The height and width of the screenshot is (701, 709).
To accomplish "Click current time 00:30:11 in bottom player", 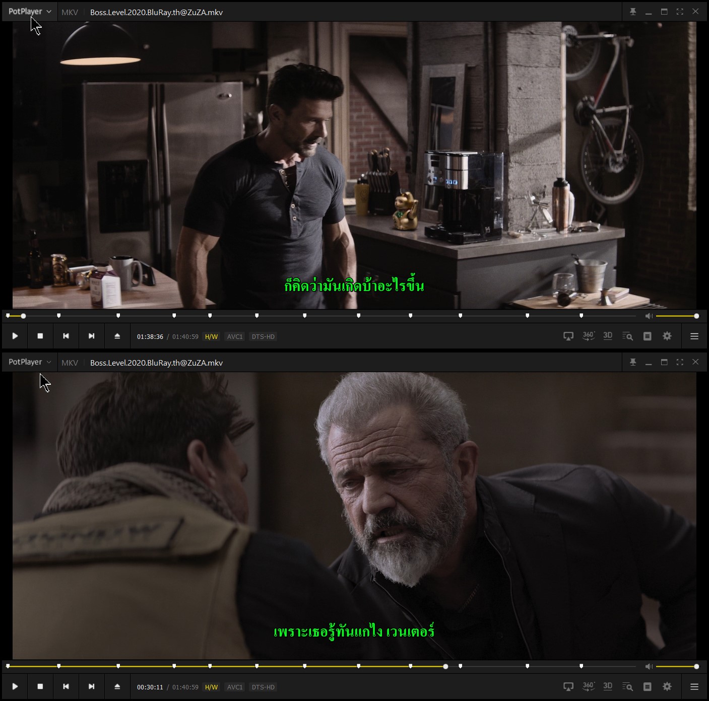I will [150, 687].
